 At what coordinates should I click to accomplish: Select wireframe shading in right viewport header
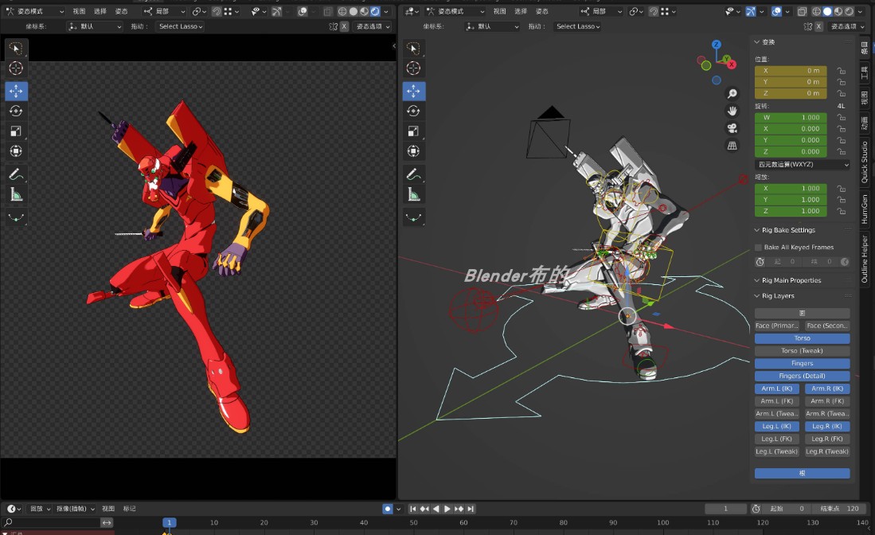pos(816,11)
